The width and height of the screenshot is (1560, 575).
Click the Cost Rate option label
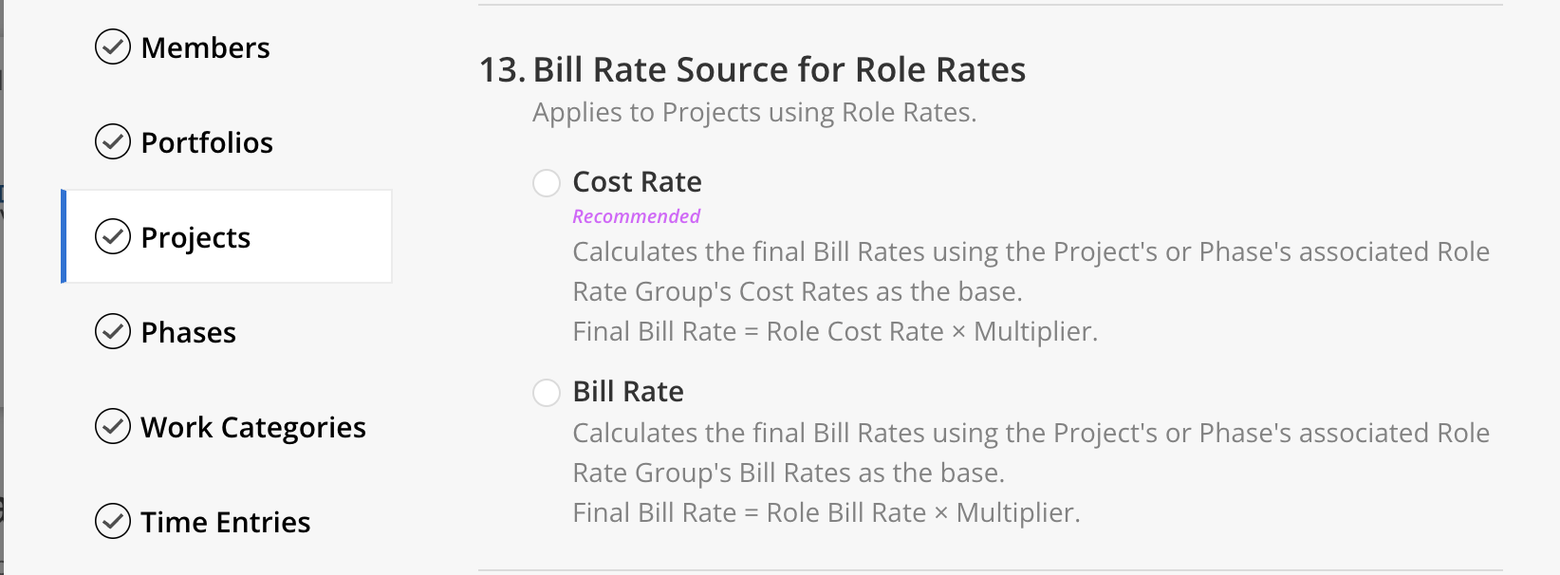(x=637, y=181)
